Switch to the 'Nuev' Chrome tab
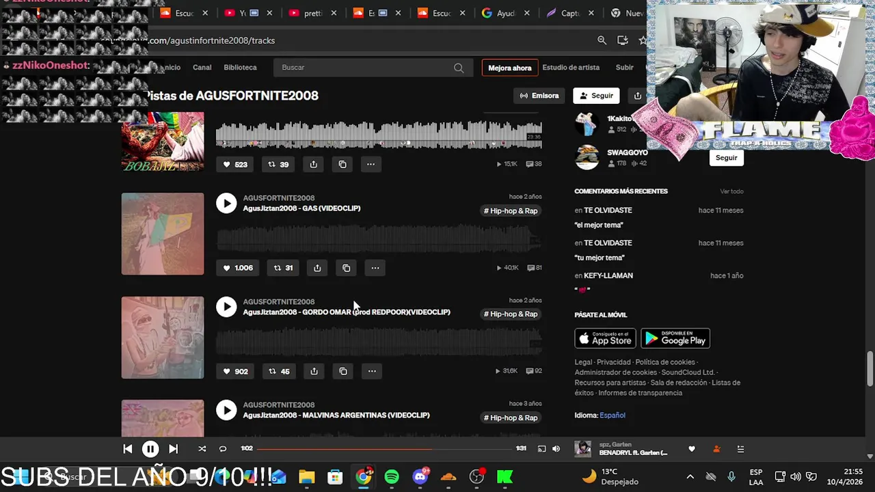 pos(628,13)
